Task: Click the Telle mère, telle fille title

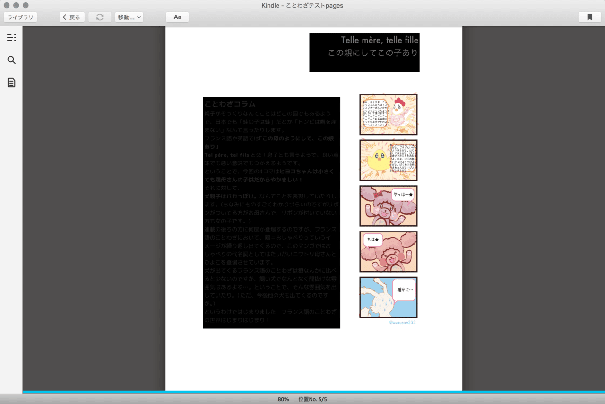Action: [380, 40]
